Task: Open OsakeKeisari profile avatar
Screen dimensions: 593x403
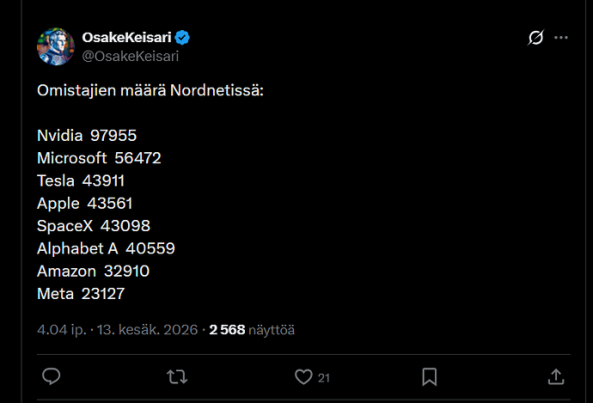Action: pos(56,46)
